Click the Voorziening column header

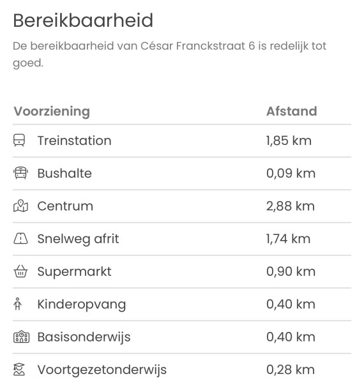click(x=52, y=111)
